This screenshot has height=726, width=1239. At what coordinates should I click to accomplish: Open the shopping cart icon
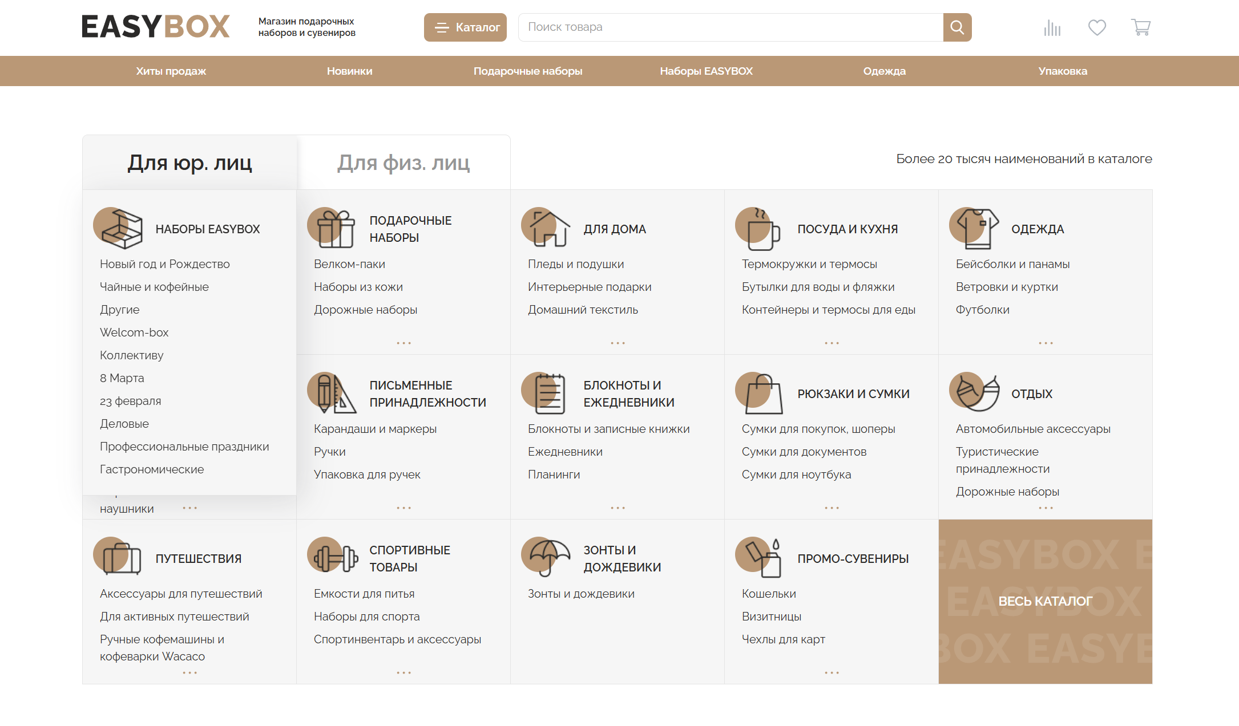(1140, 27)
